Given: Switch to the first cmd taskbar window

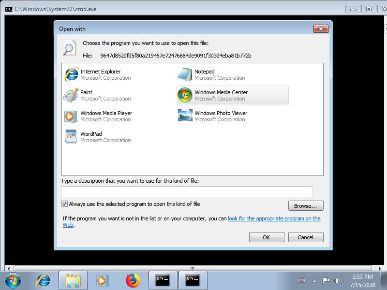Looking at the screenshot, I should coord(163,281).
